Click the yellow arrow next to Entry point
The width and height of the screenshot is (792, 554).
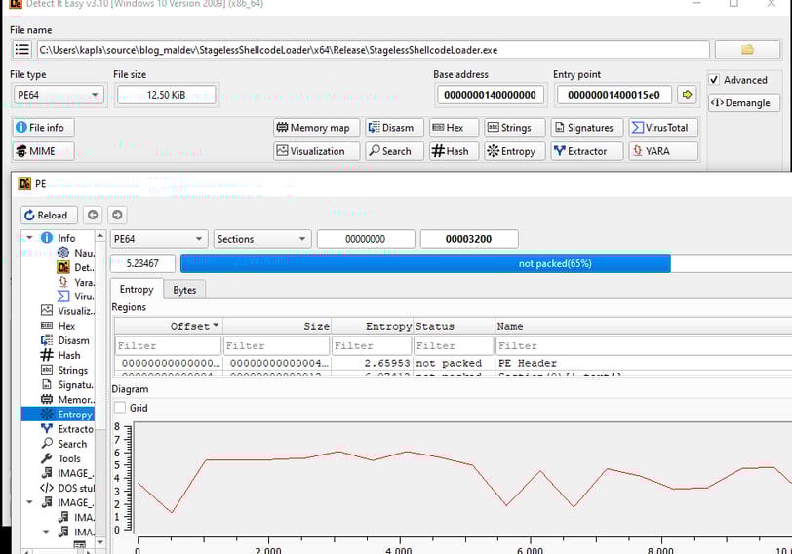click(687, 95)
